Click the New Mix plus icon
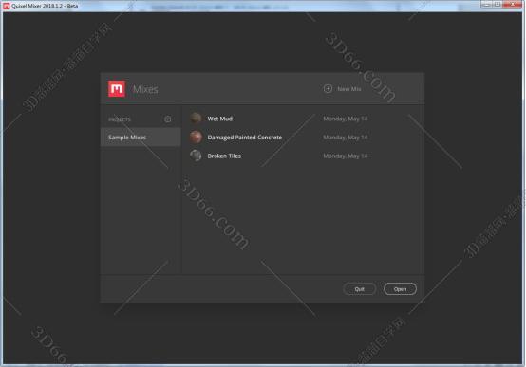526x367 pixels. (328, 89)
